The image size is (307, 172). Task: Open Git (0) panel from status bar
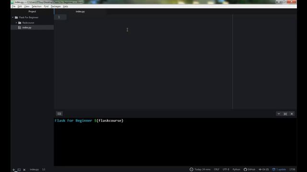[x=264, y=170]
